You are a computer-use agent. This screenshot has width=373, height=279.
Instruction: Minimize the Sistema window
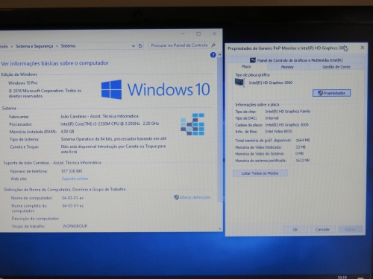click(183, 33)
